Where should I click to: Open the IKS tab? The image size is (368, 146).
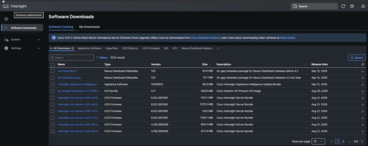166,48
